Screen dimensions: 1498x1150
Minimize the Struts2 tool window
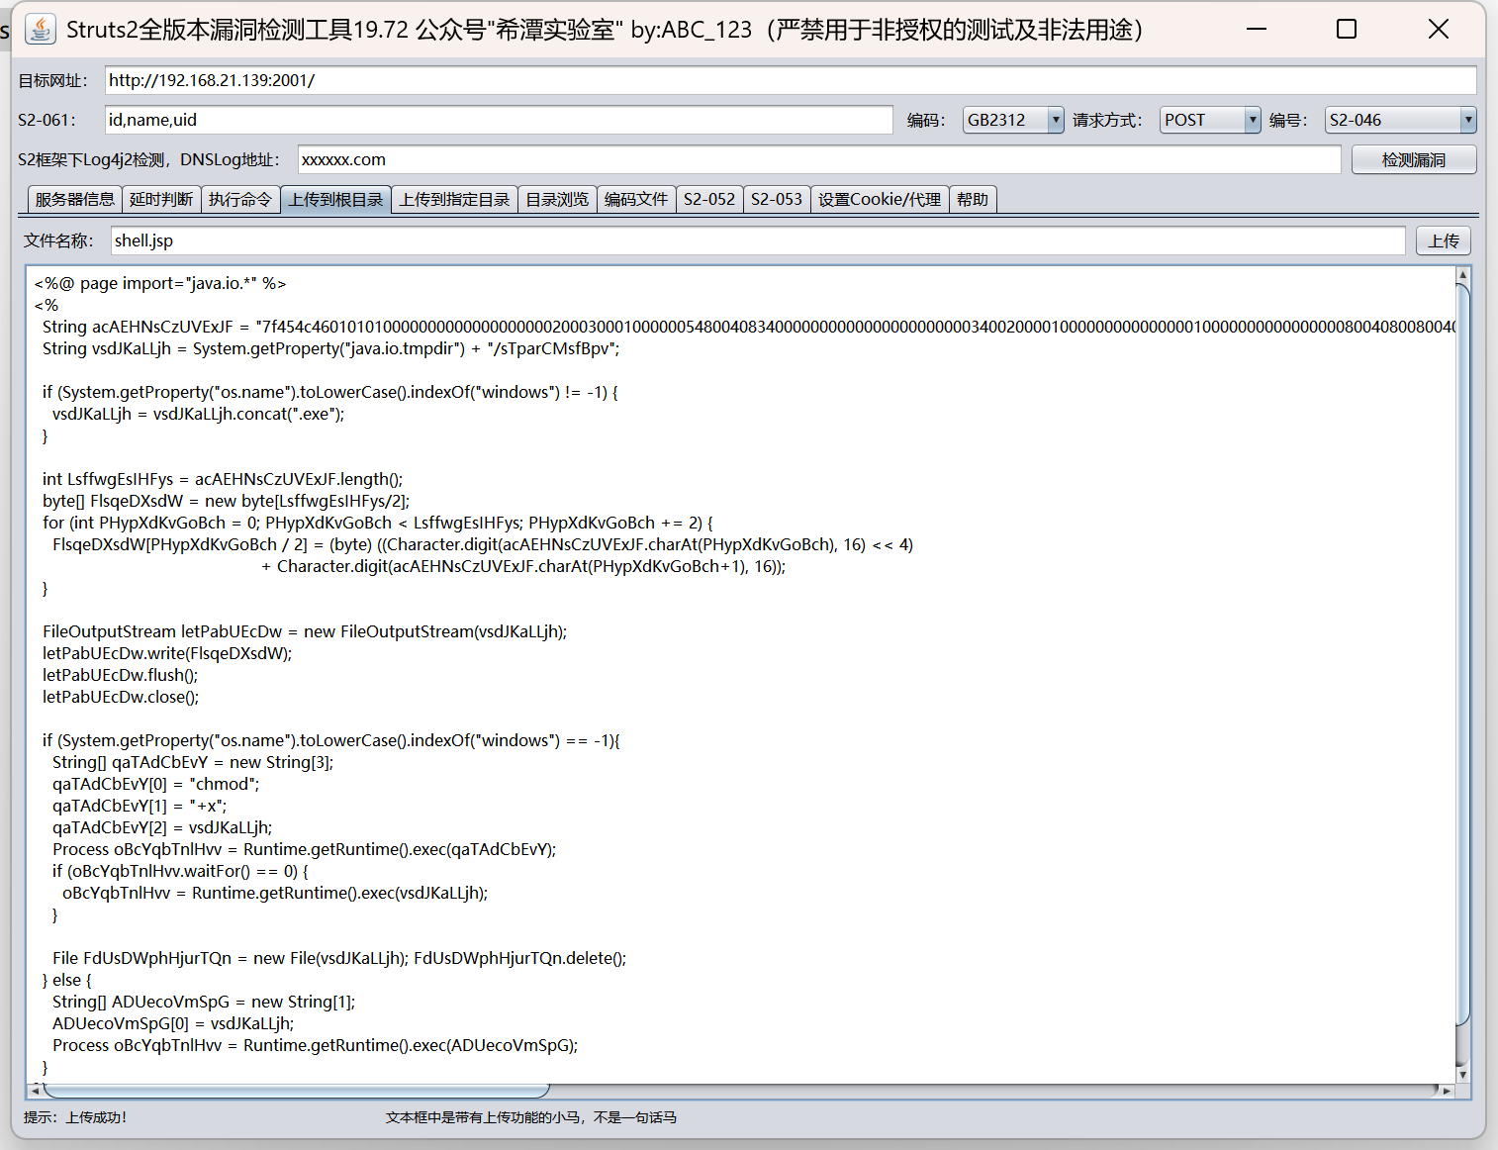(1257, 30)
